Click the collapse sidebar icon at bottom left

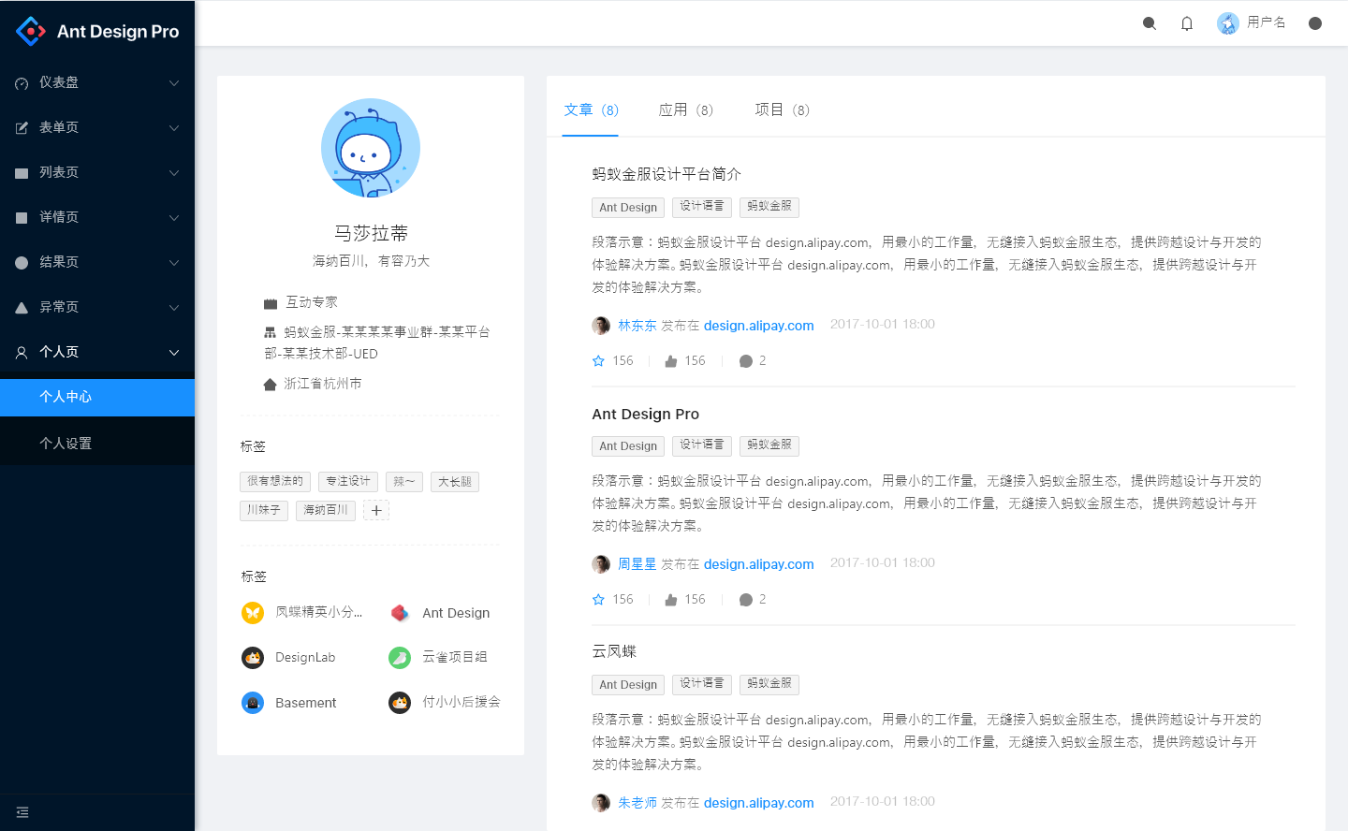tap(22, 812)
